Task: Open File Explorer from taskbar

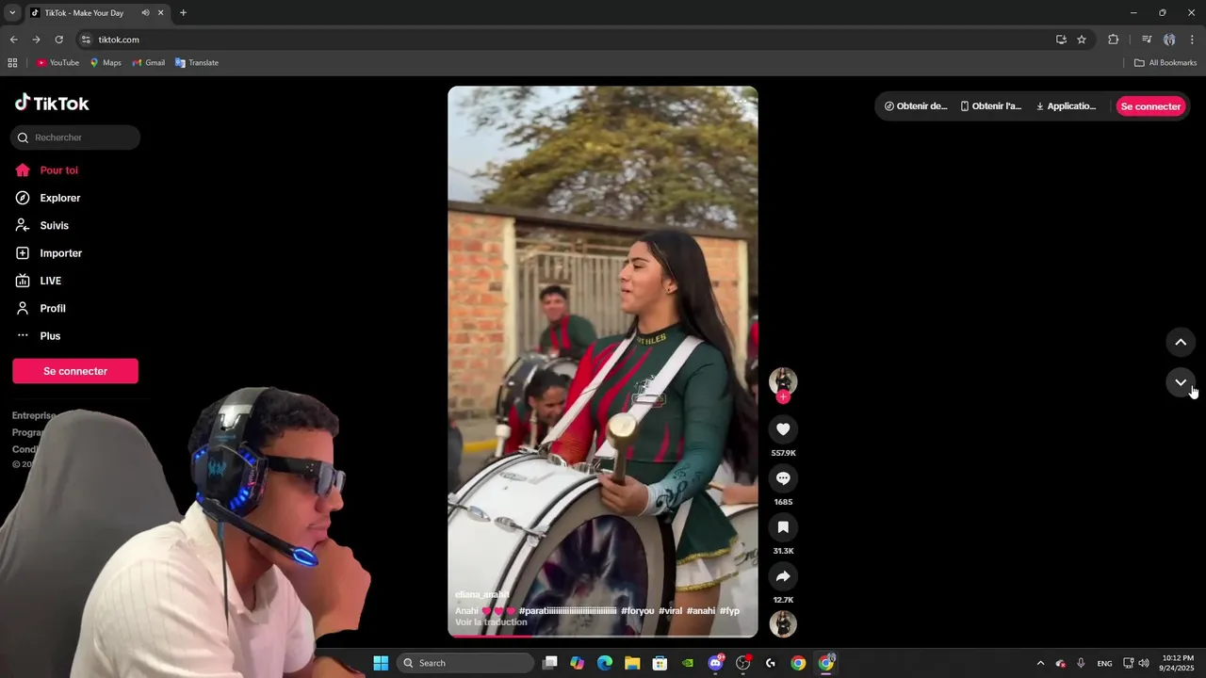Action: tap(632, 663)
